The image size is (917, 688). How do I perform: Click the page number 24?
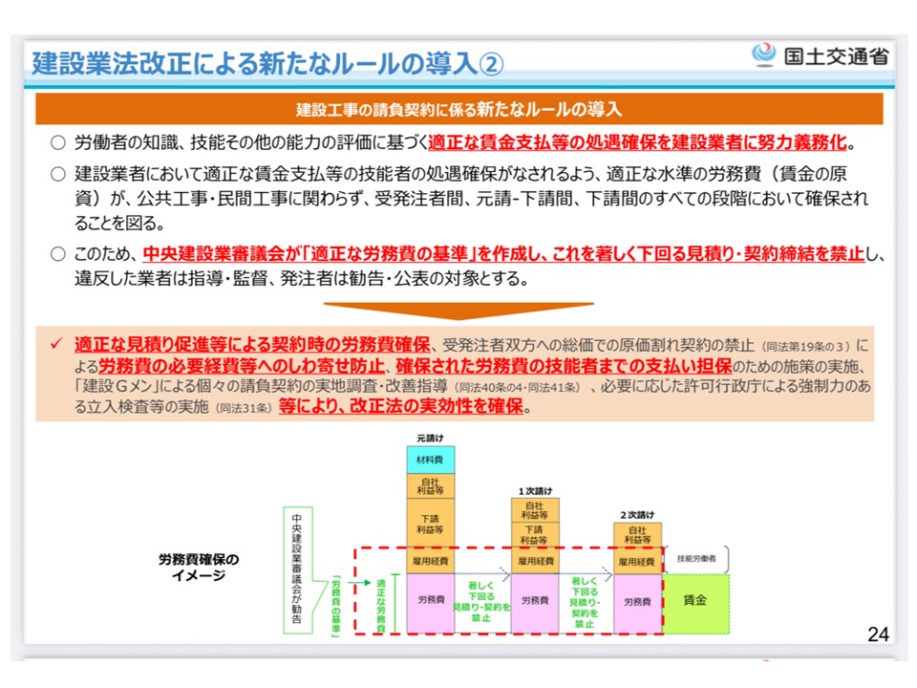[878, 634]
